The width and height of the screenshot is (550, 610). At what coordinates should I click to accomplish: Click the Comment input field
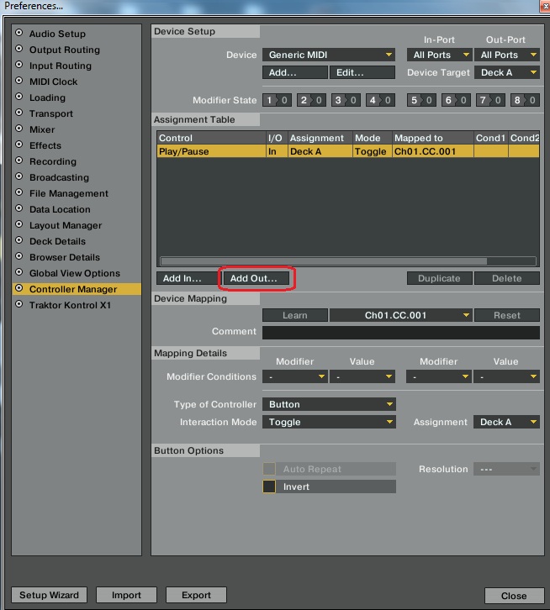(401, 333)
